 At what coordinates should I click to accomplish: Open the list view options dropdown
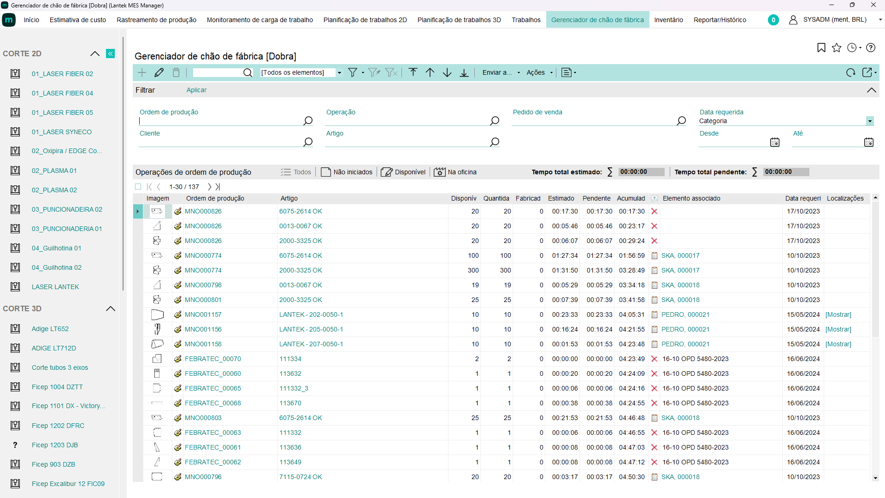[x=569, y=72]
